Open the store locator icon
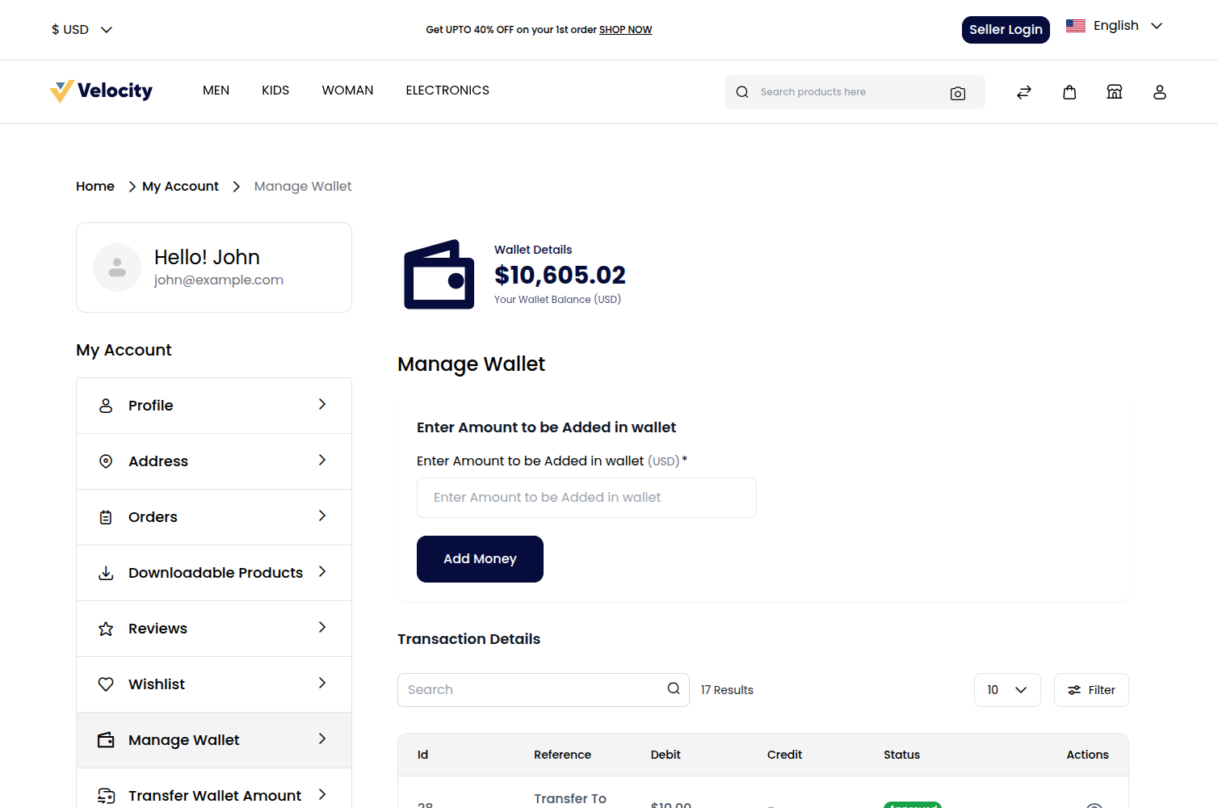This screenshot has width=1218, height=808. (x=1115, y=91)
